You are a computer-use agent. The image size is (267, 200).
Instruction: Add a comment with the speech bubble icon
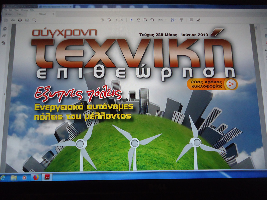pos(191,20)
